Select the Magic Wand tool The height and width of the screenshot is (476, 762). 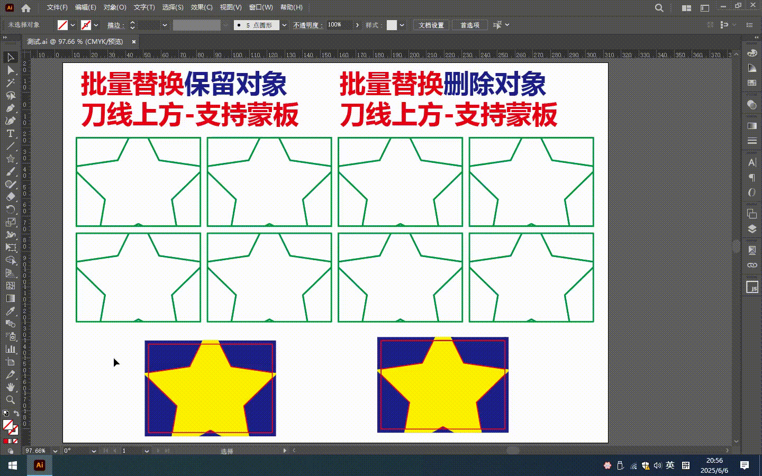(x=10, y=83)
